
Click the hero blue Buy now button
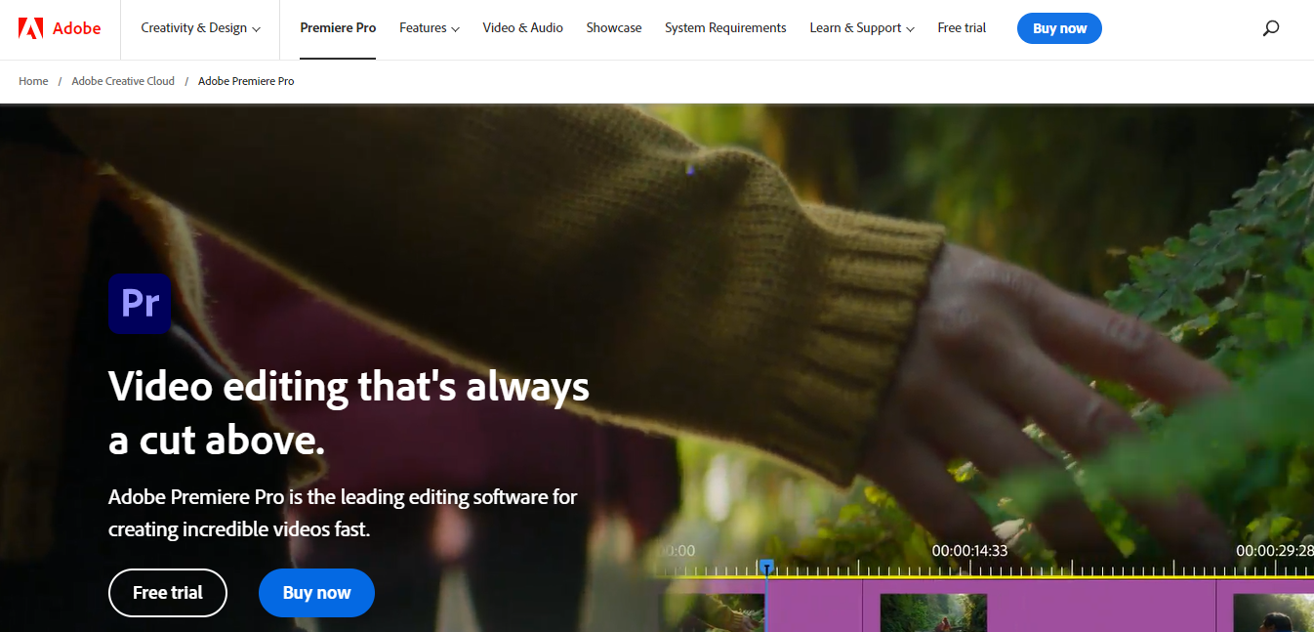click(316, 593)
